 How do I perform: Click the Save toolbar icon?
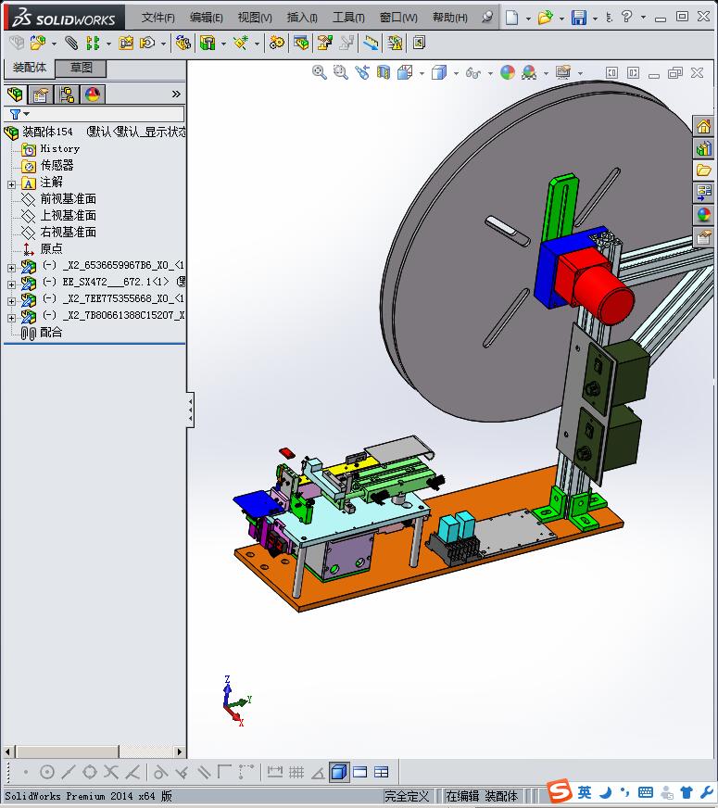(x=579, y=18)
